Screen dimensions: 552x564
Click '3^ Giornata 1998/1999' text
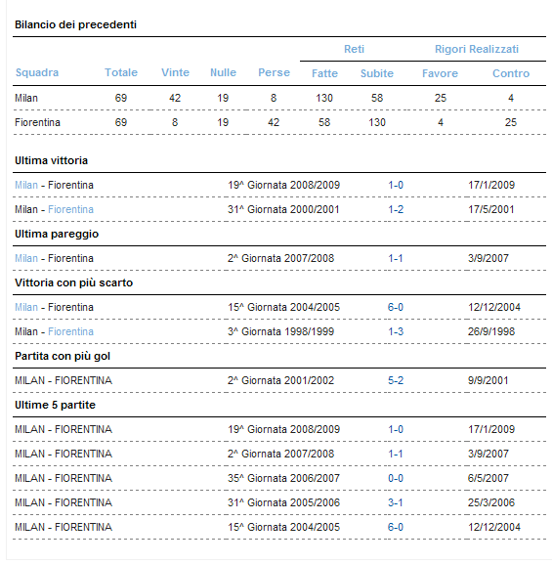coord(280,331)
